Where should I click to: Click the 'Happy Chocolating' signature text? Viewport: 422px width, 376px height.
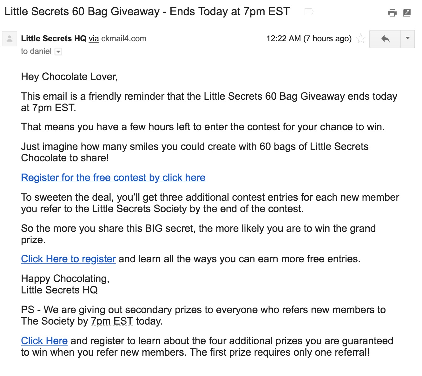click(65, 279)
